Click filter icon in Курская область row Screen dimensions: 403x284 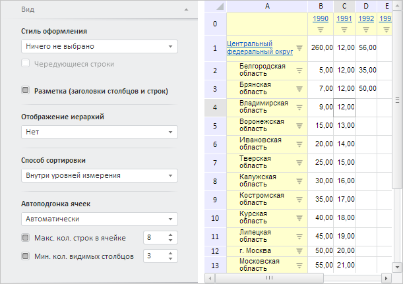click(299, 218)
